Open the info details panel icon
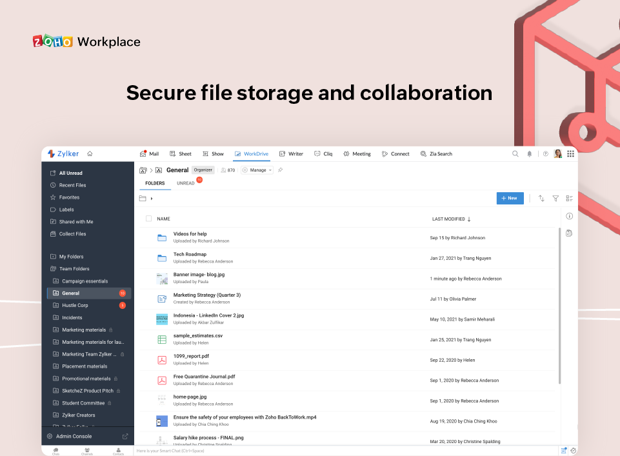Image resolution: width=620 pixels, height=456 pixels. click(570, 216)
